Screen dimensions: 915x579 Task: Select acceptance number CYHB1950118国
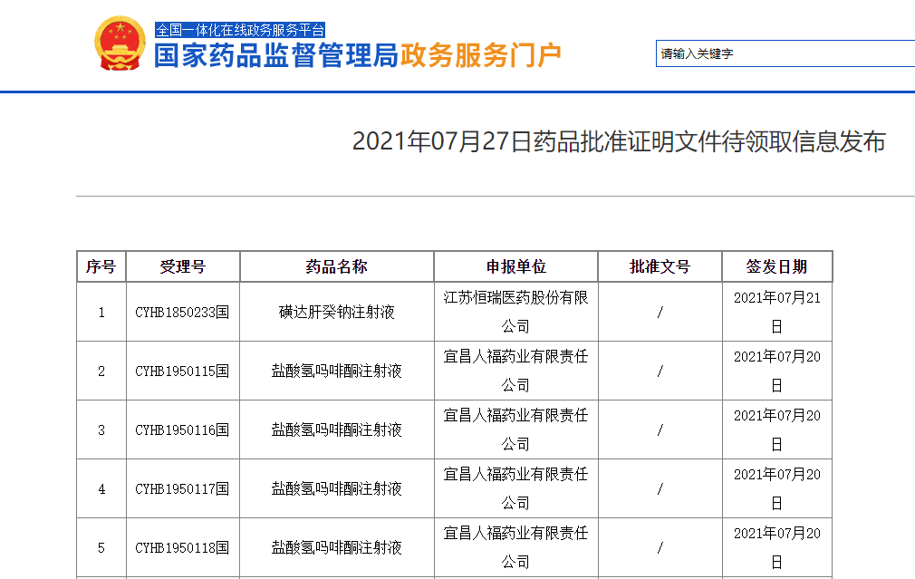[182, 548]
